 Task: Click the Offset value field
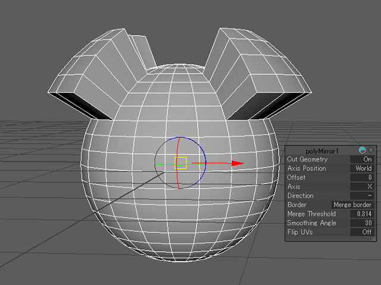pyautogui.click(x=362, y=178)
